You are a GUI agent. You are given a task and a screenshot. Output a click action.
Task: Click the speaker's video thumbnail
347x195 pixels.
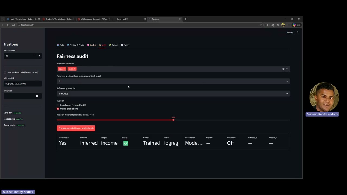coord(324,97)
